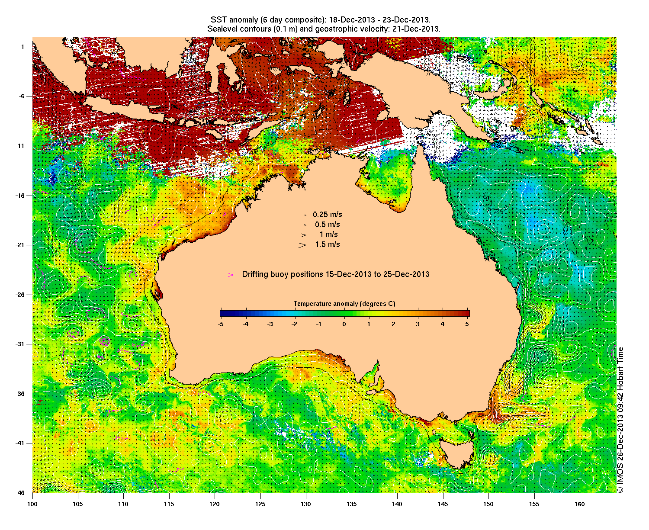649x530 pixels.
Task: Click the colorbar tick label '2'
Action: coord(393,324)
